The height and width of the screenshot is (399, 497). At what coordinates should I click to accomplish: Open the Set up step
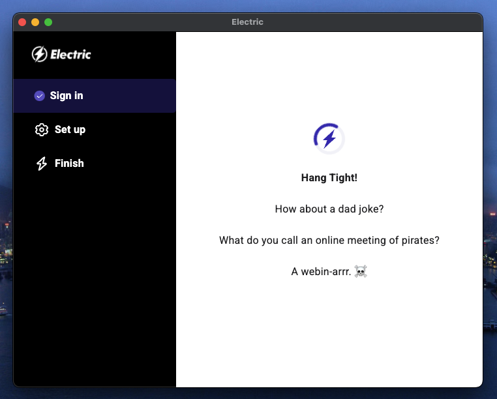(70, 130)
